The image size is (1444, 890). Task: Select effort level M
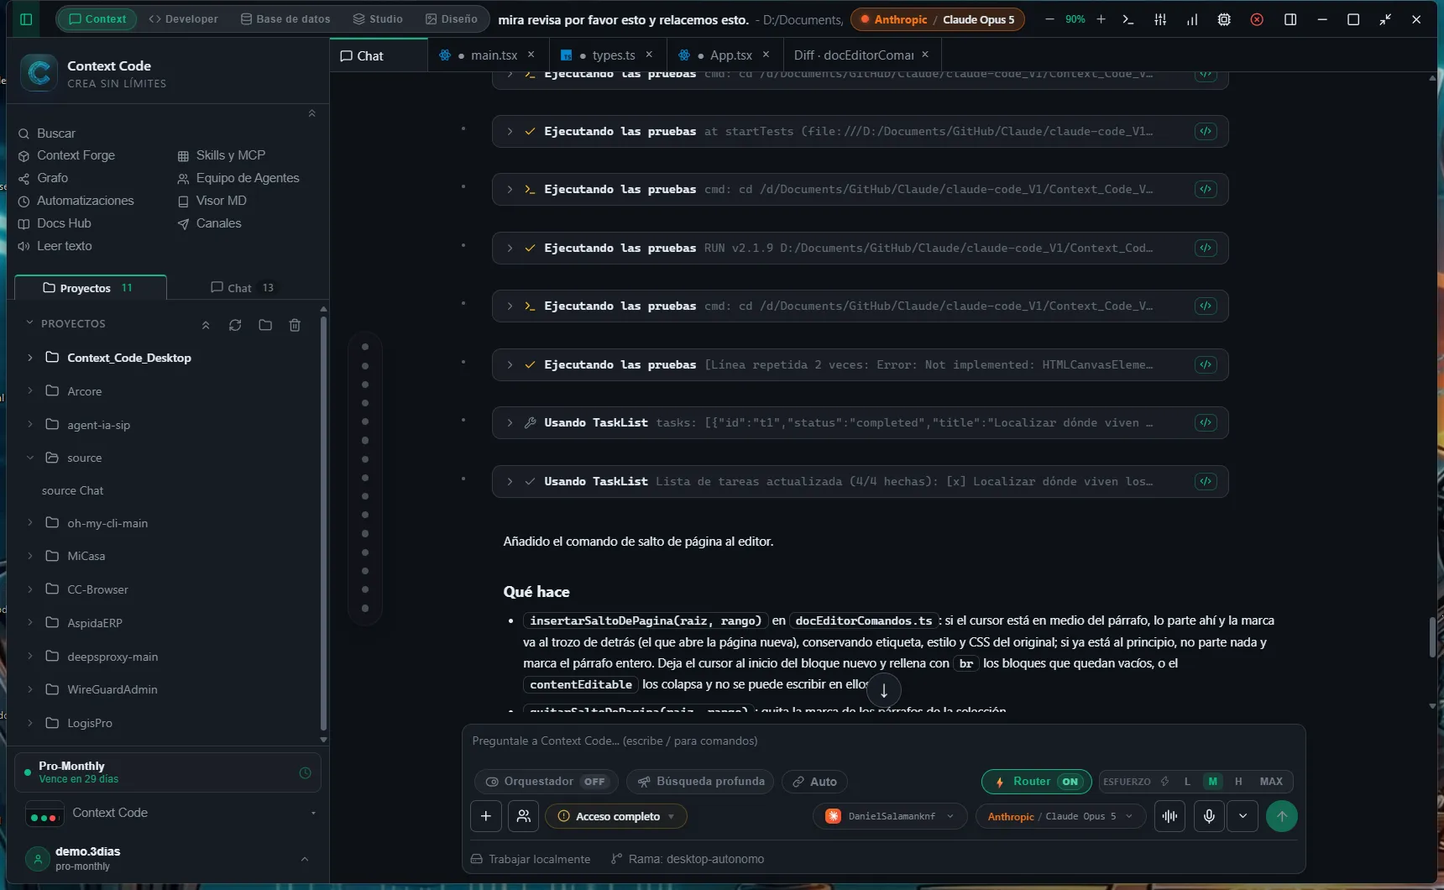(1212, 782)
